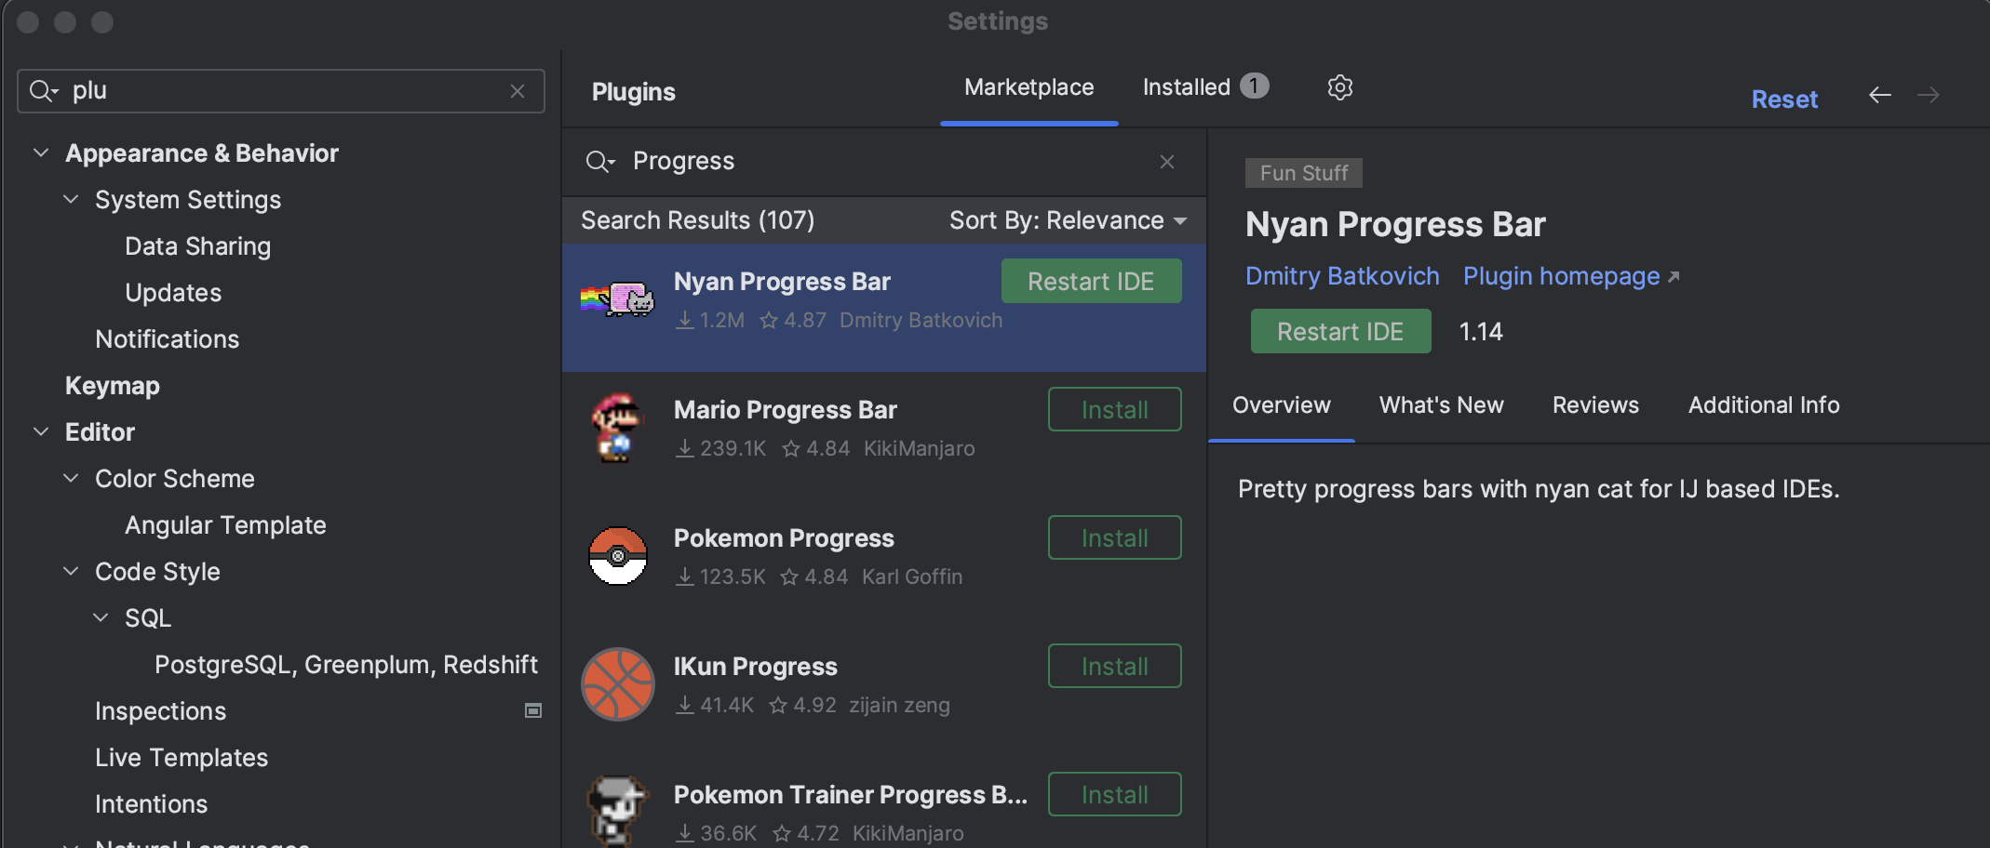Viewport: 1990px width, 848px height.
Task: Click Restart IDE in the plugin details
Action: coord(1340,331)
